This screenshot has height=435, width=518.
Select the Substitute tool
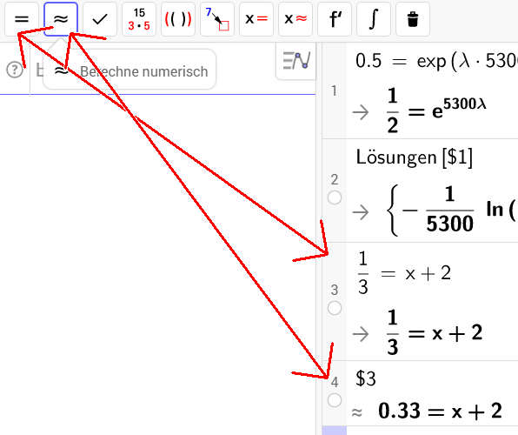pyautogui.click(x=217, y=19)
